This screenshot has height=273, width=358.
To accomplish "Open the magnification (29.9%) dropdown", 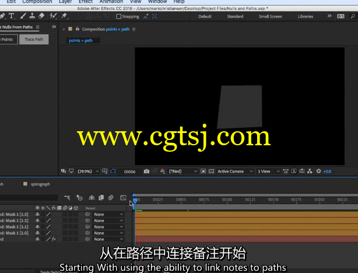I will coord(89,171).
